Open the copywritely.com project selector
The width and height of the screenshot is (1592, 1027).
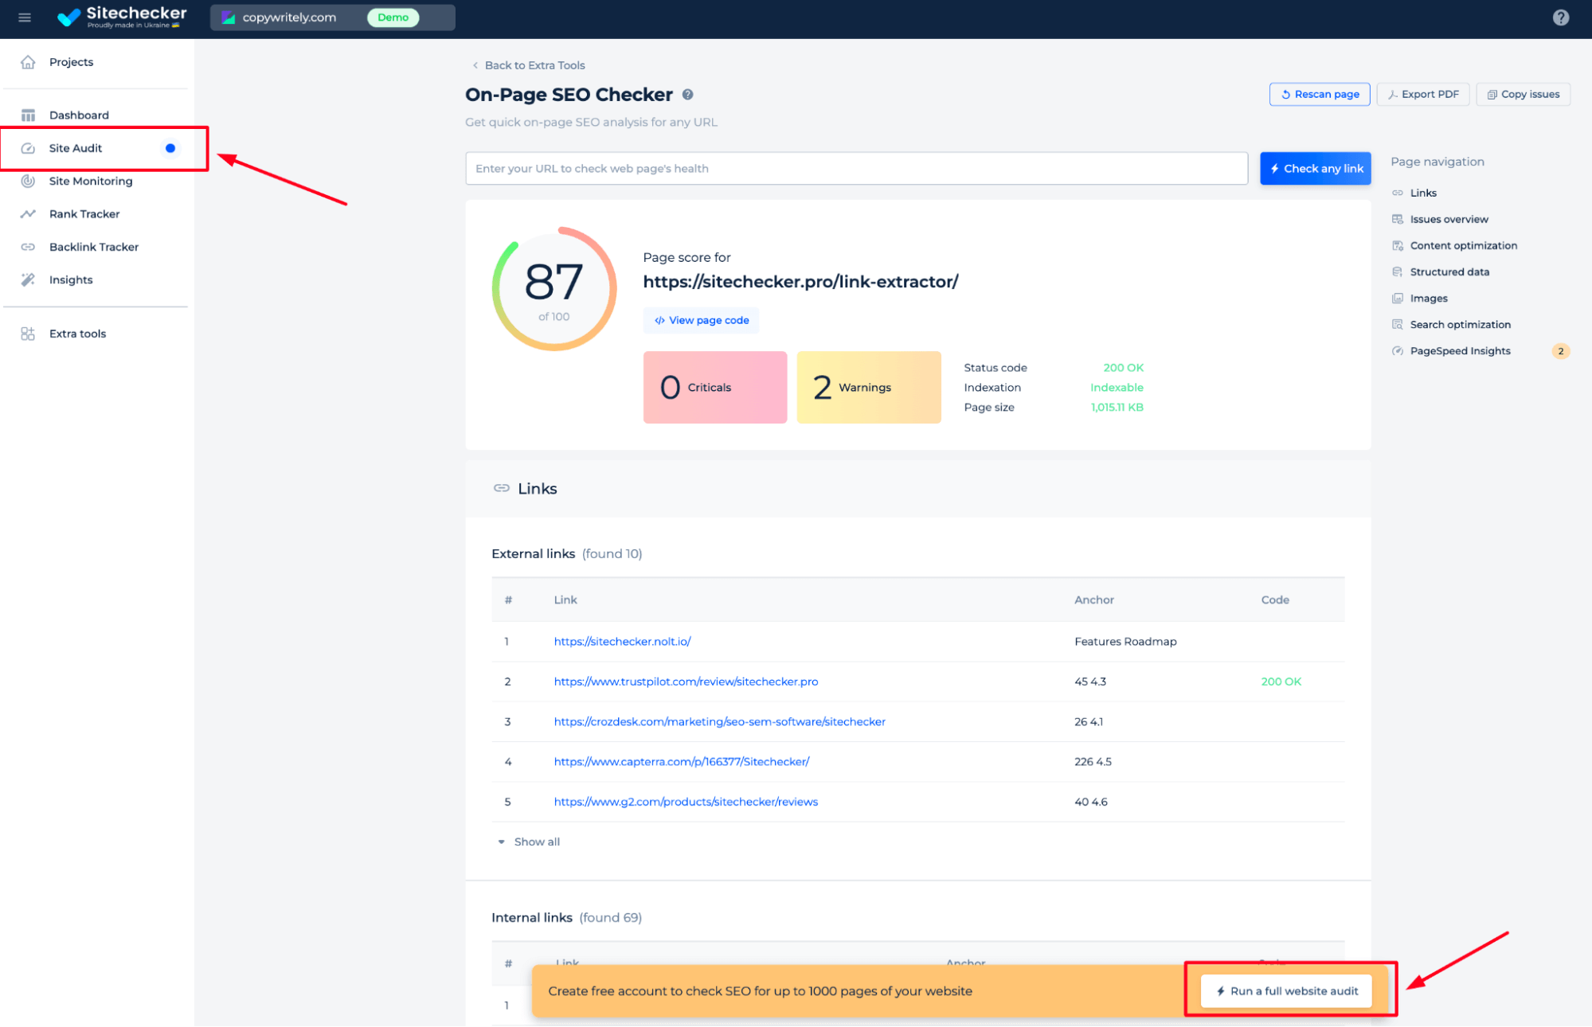[x=332, y=18]
